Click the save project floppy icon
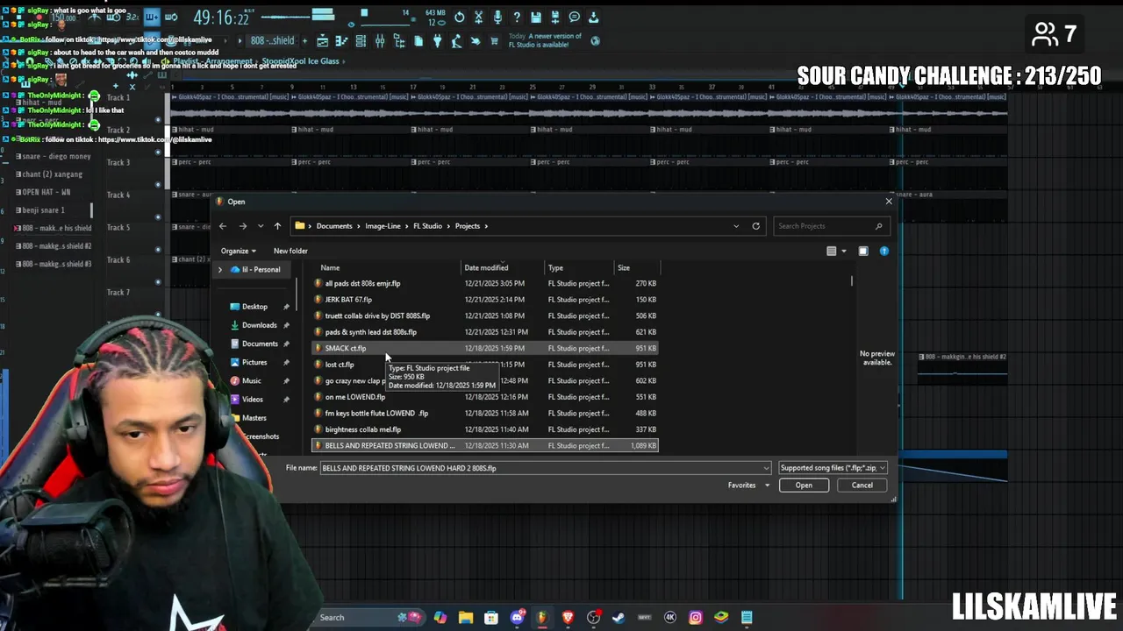This screenshot has height=631, width=1123. tap(536, 17)
